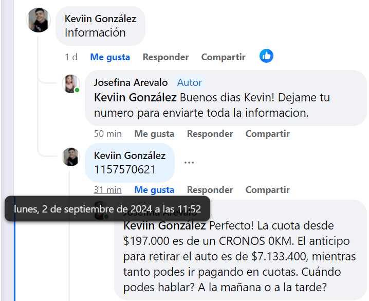
Task: Like Keviin's "Información" comment
Action: (110, 57)
